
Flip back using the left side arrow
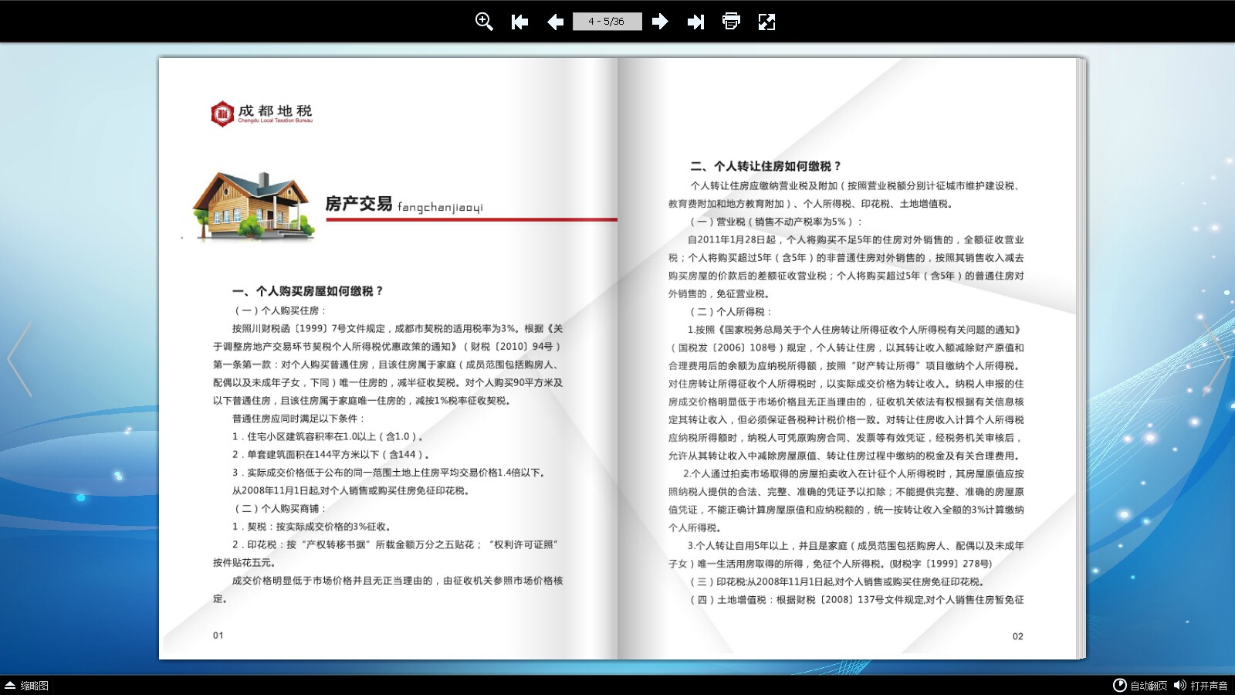[19, 359]
